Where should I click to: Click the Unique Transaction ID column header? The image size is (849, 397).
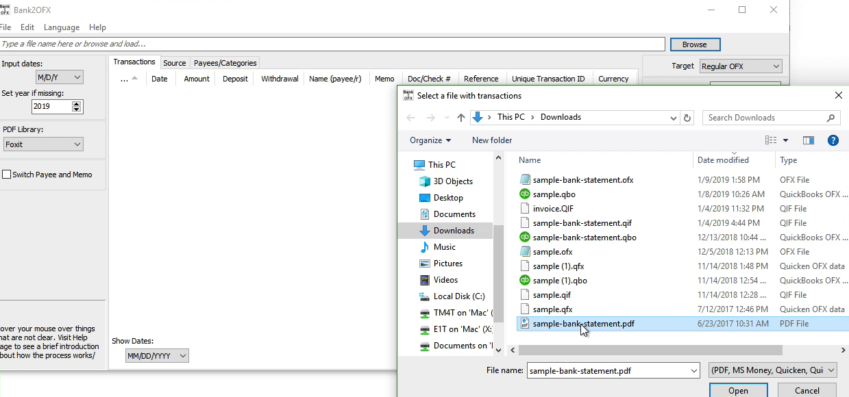tap(548, 79)
